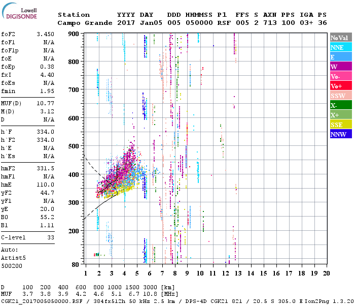This screenshot has width=355, height=305.
Task: Click the year value 2017
Action: 126,23
